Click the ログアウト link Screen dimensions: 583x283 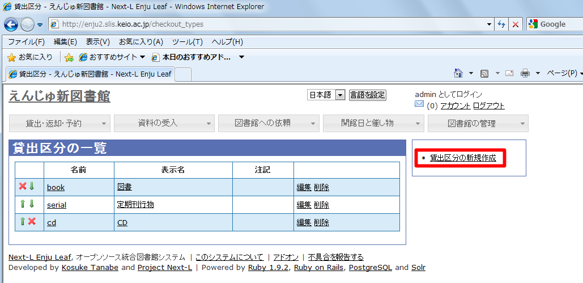(489, 105)
